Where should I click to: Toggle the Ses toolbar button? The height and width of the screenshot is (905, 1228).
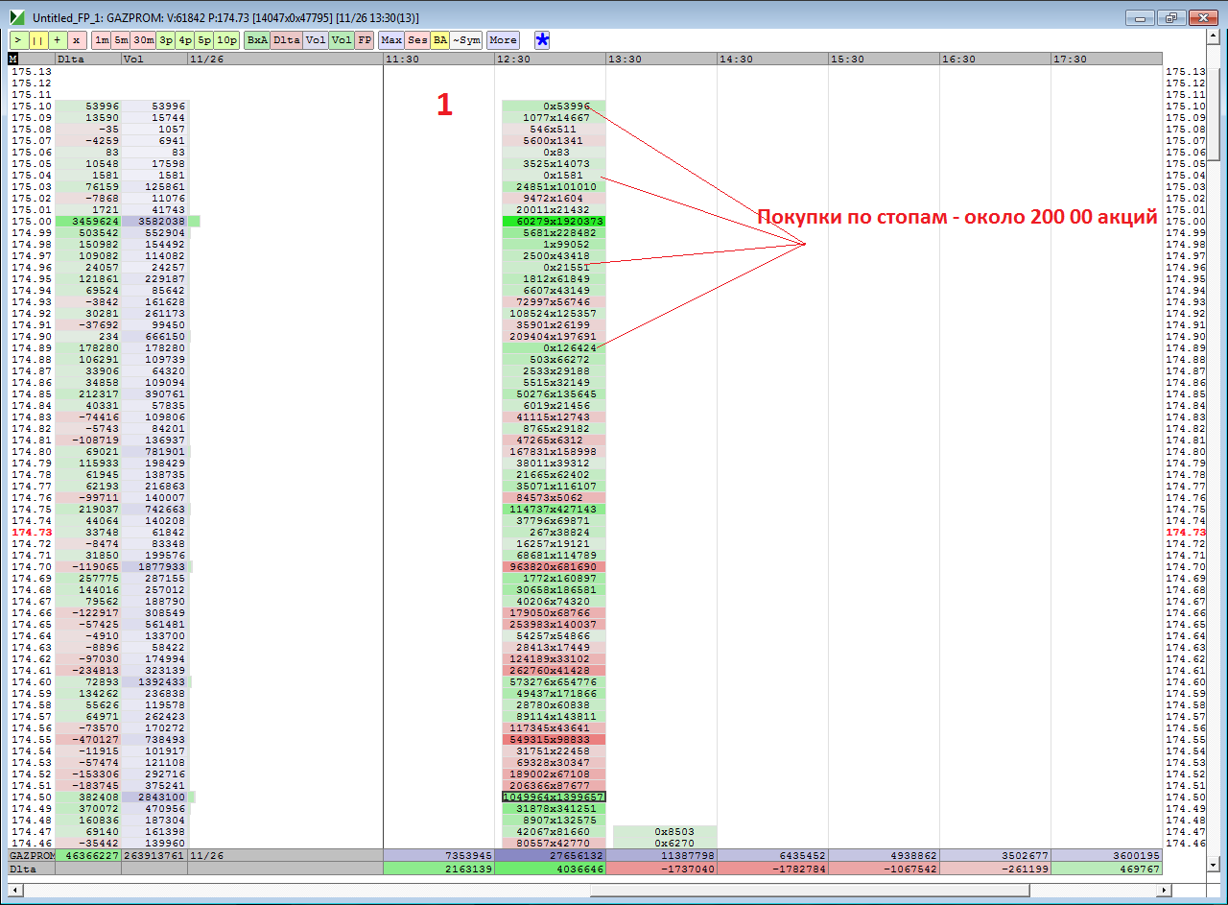tap(417, 40)
